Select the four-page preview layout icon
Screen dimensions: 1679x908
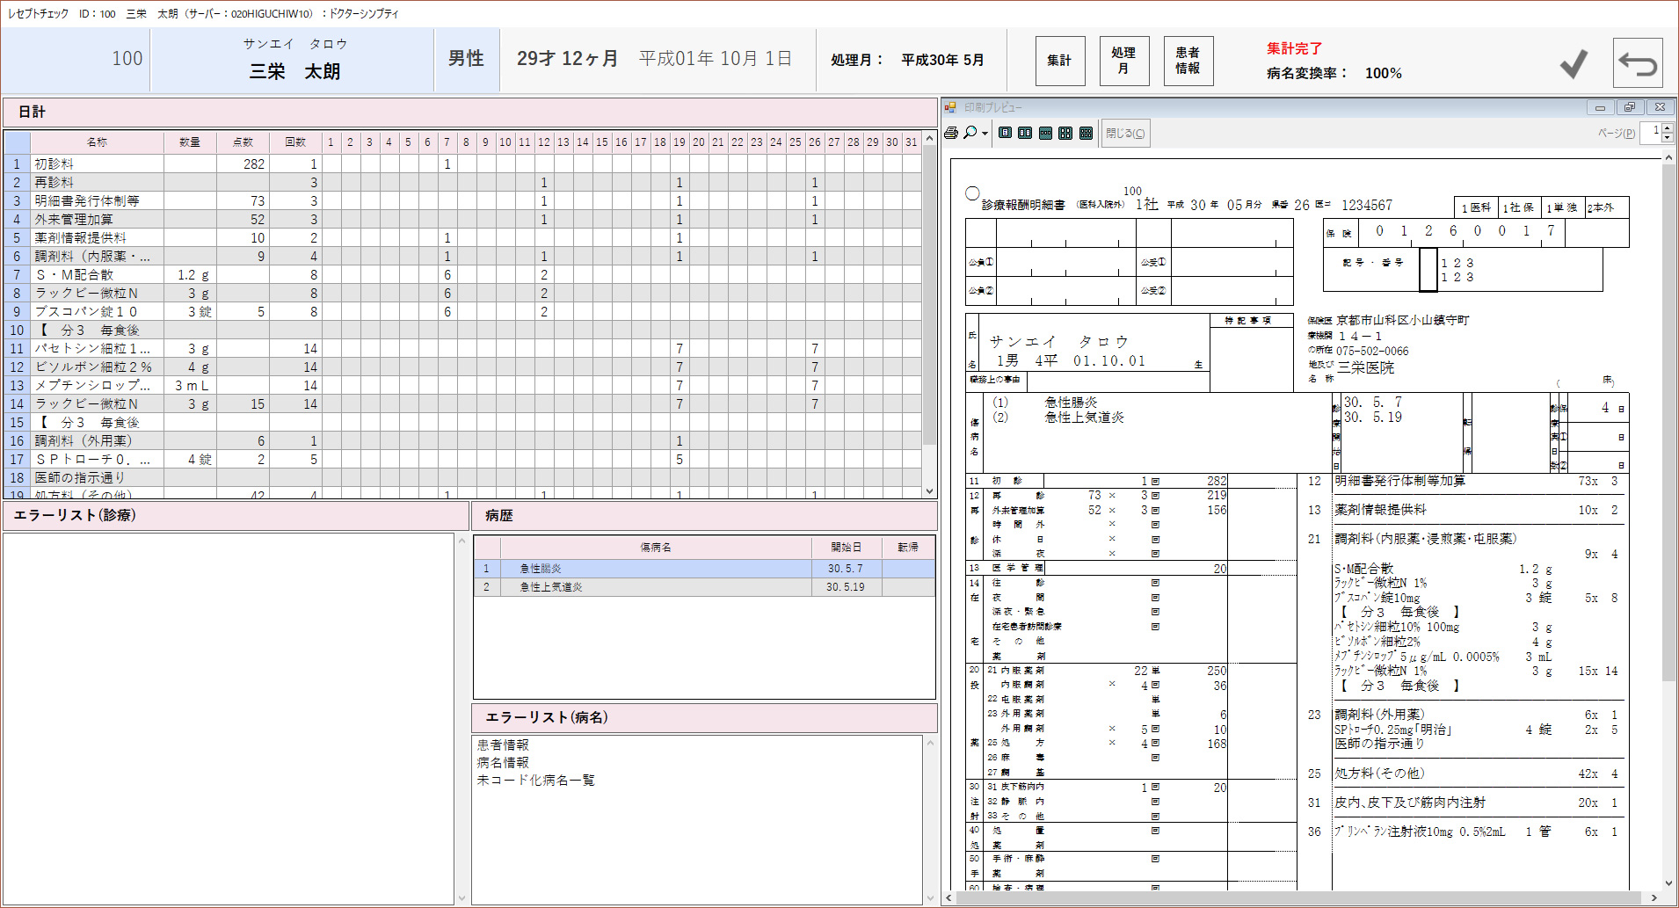click(1065, 133)
